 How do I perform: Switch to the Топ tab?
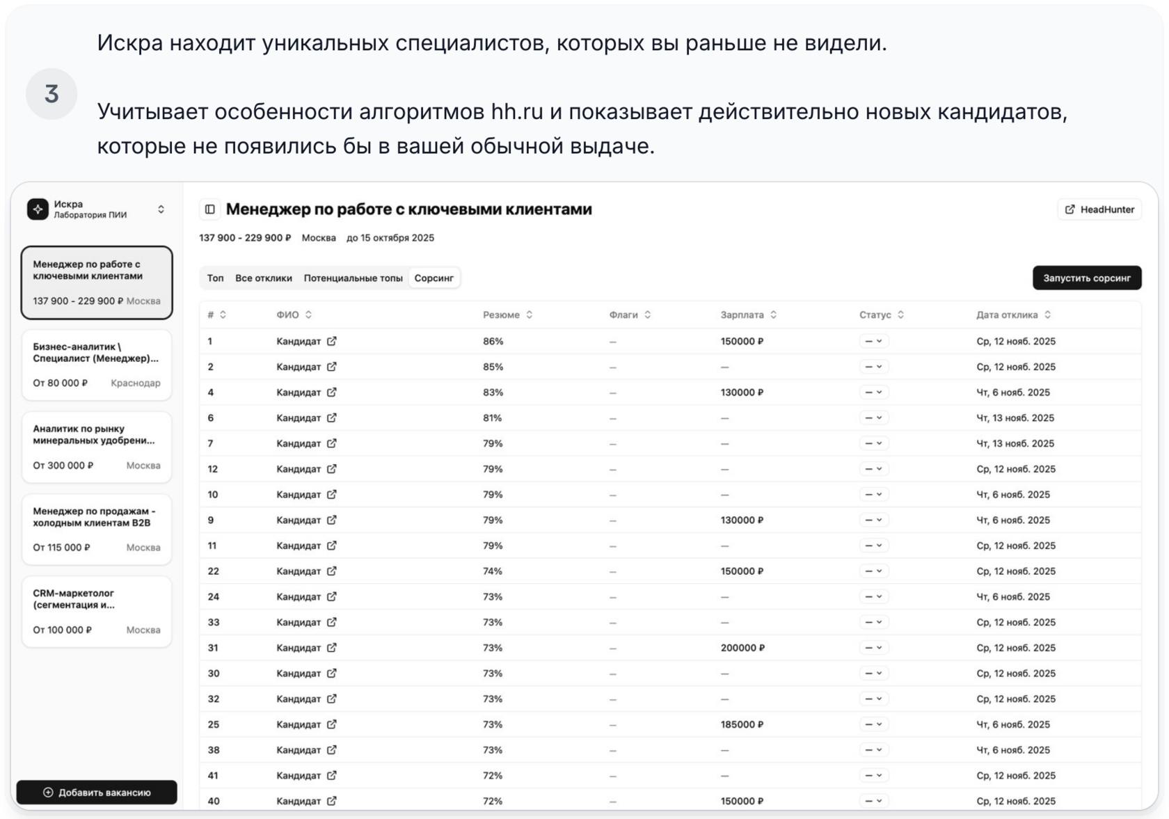pyautogui.click(x=216, y=278)
